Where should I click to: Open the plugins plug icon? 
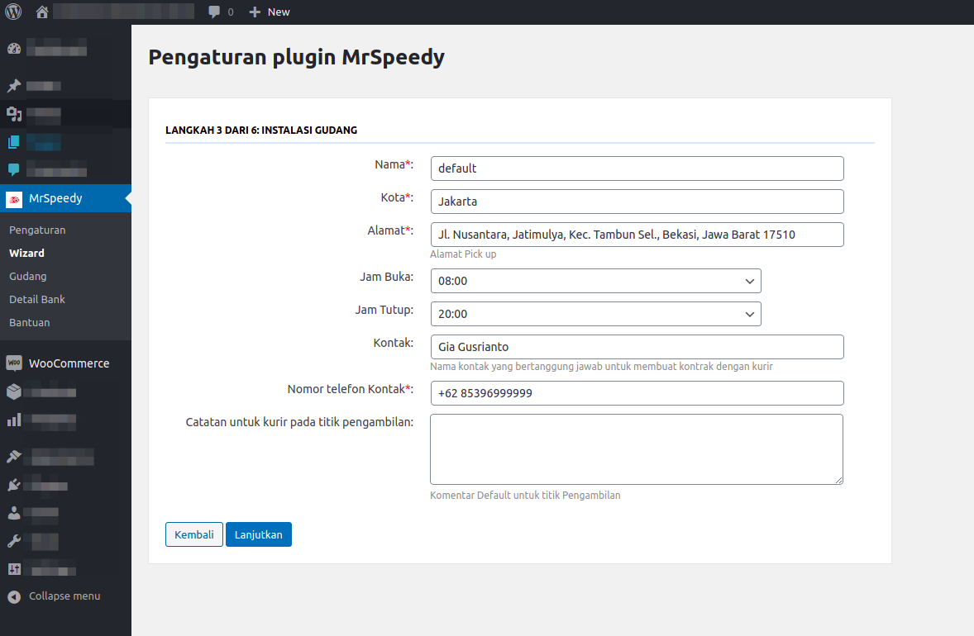click(x=14, y=485)
